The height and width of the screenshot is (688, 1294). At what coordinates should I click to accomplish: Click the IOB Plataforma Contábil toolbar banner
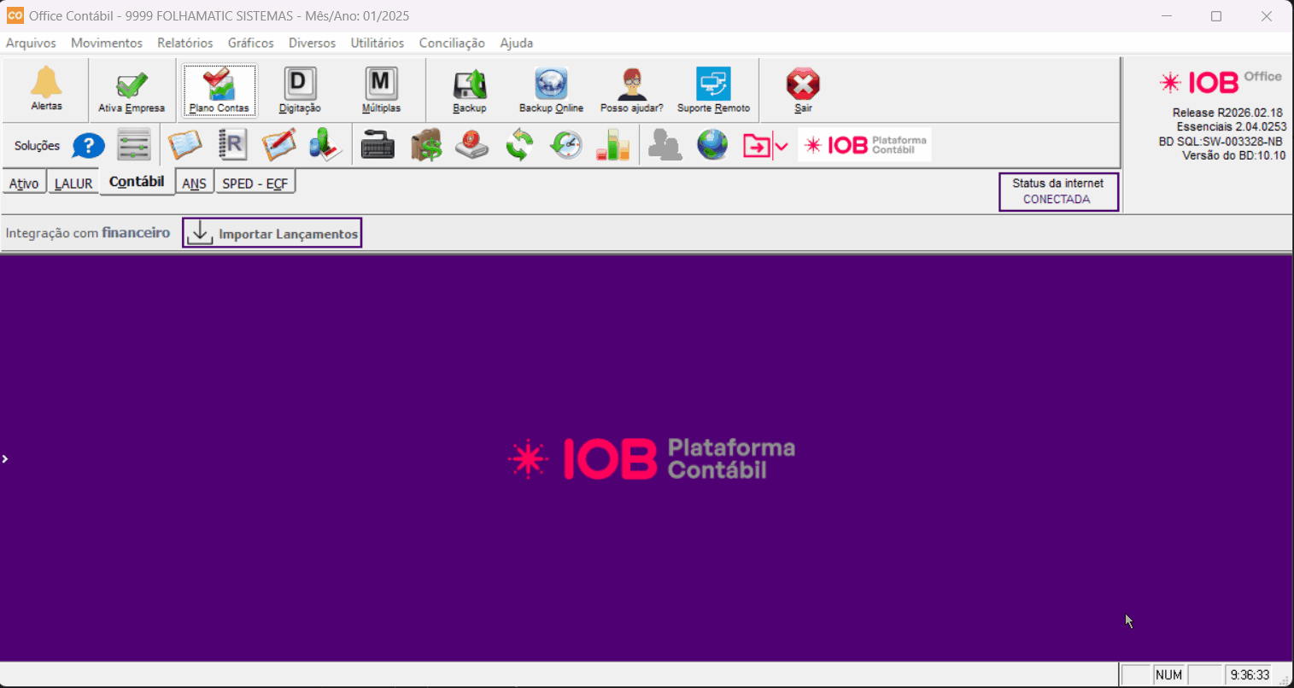point(864,145)
